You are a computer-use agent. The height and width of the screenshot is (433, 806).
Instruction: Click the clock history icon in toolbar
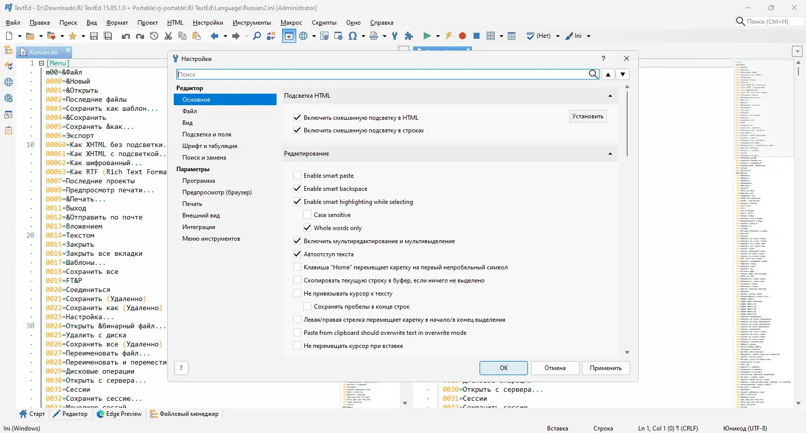pyautogui.click(x=154, y=36)
